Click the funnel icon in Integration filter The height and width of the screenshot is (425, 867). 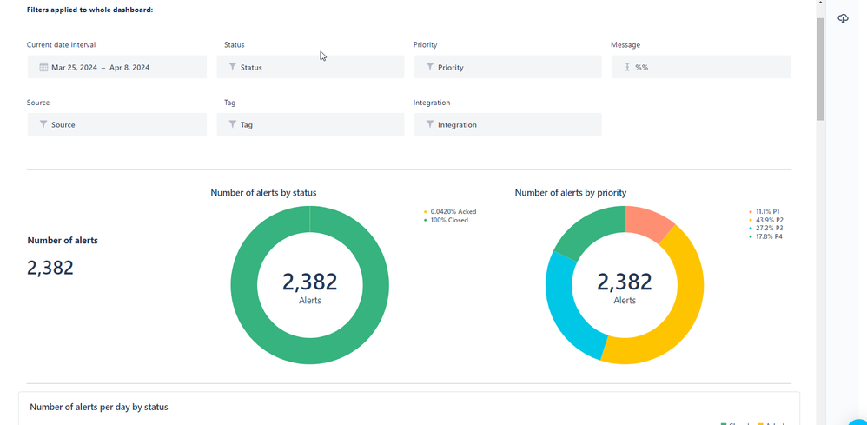point(430,125)
